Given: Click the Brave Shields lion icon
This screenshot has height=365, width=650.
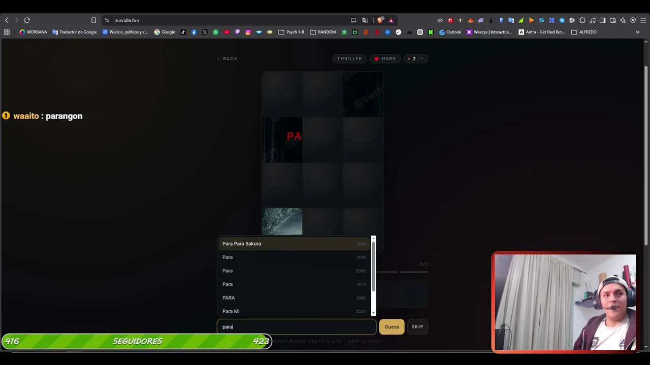Looking at the screenshot, I should [380, 20].
